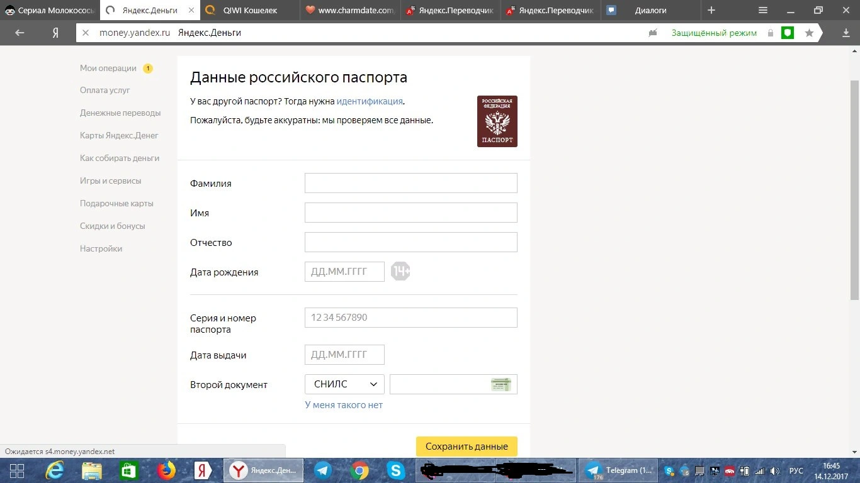Viewport: 860px width, 483px height.
Task: Open the green Protect shield icon
Action: pyautogui.click(x=787, y=33)
